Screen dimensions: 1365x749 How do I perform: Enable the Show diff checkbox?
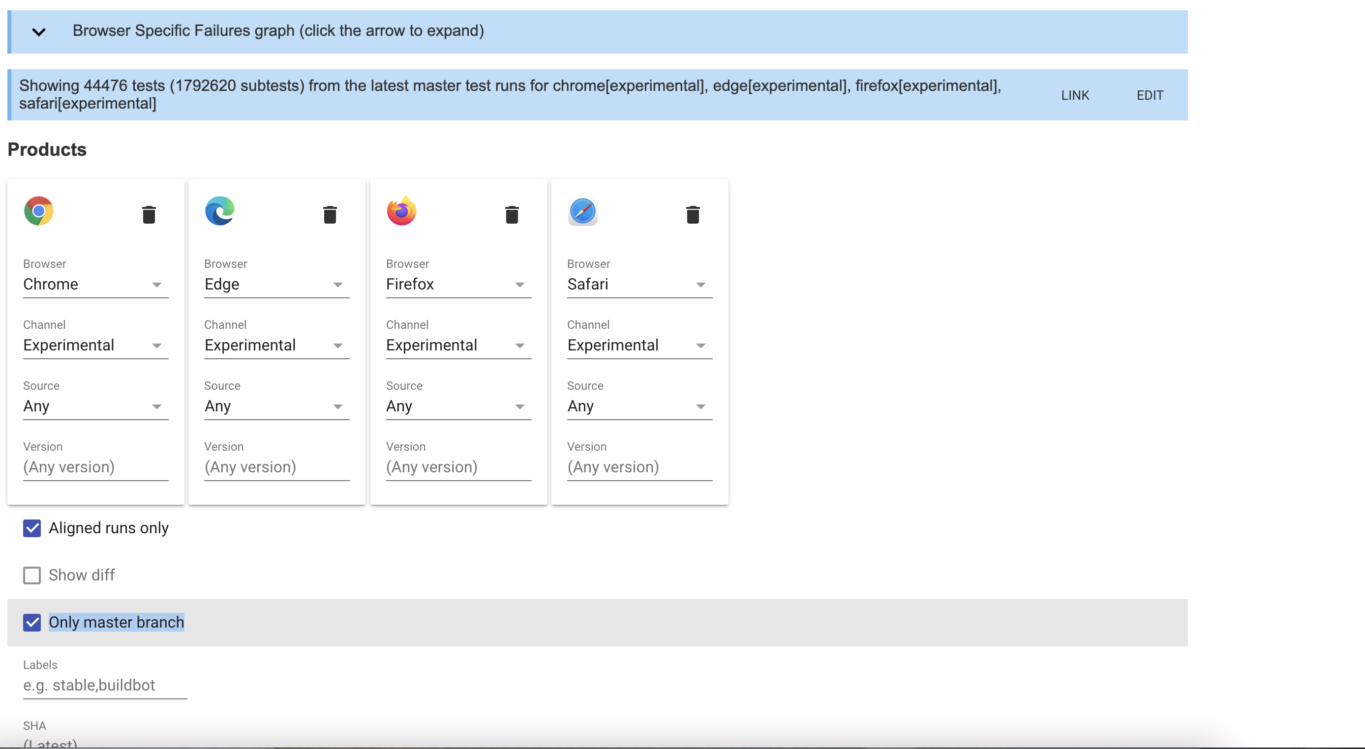pyautogui.click(x=32, y=576)
